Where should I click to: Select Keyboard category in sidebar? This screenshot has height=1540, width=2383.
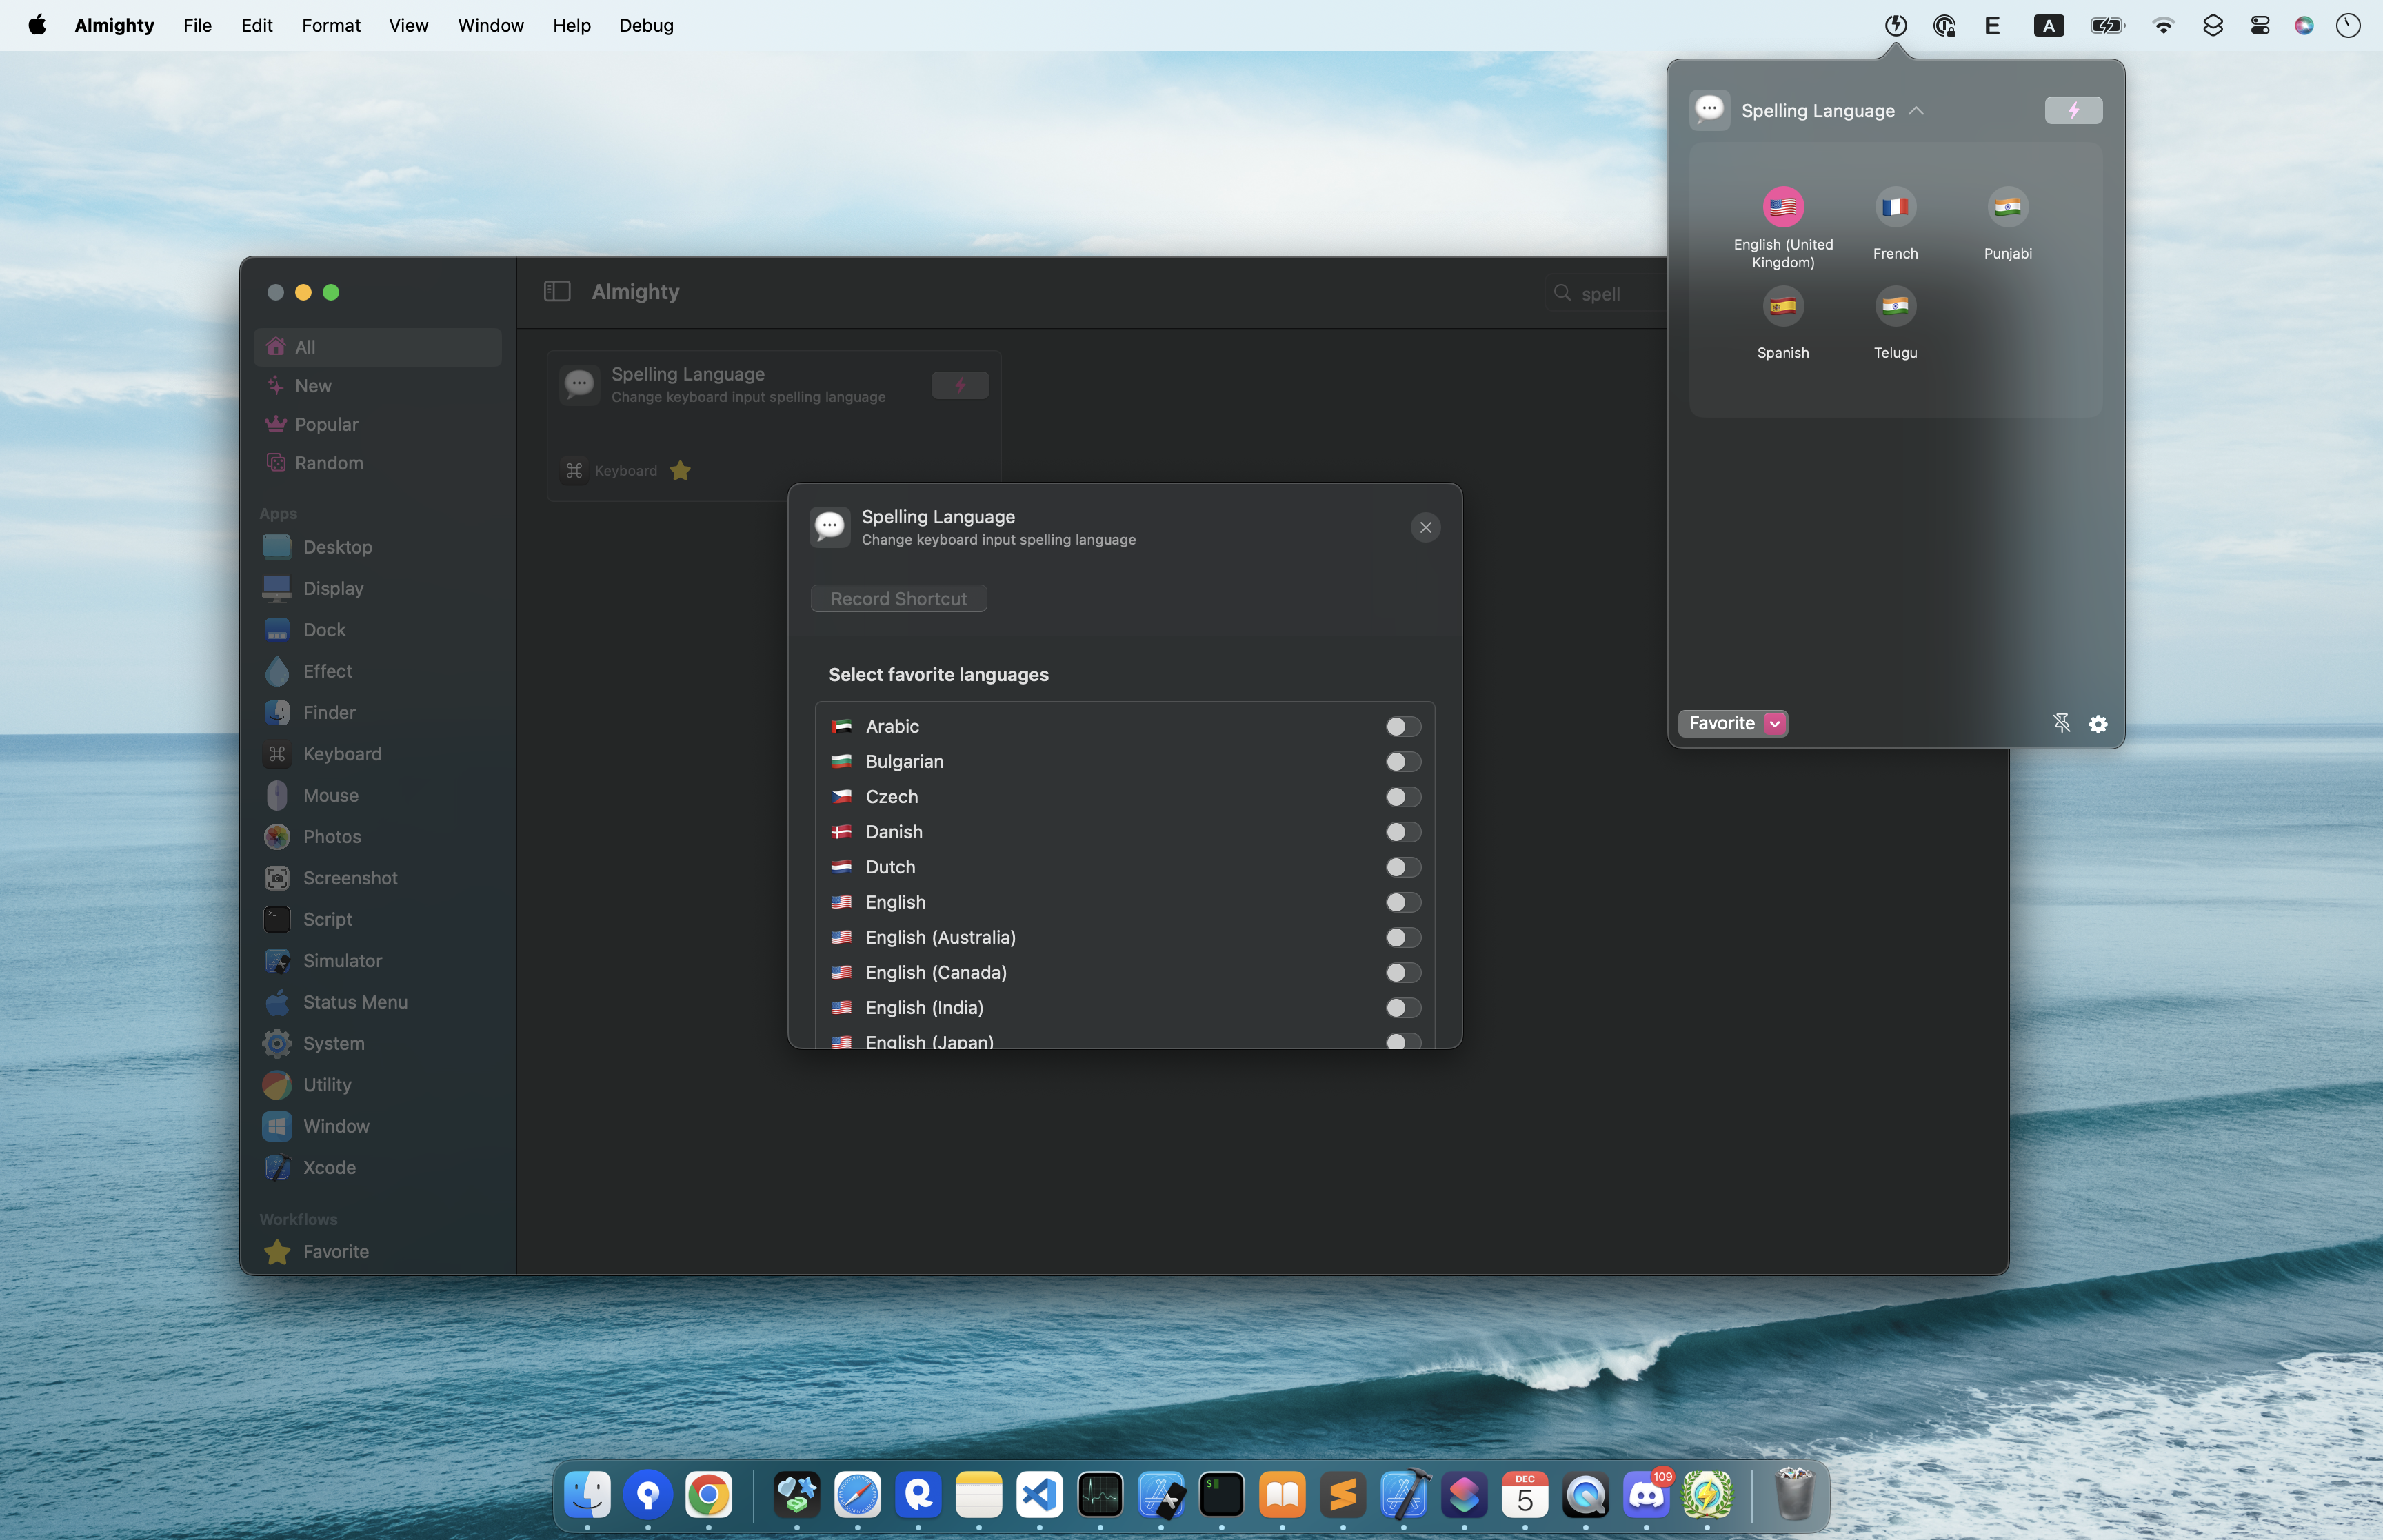342,754
